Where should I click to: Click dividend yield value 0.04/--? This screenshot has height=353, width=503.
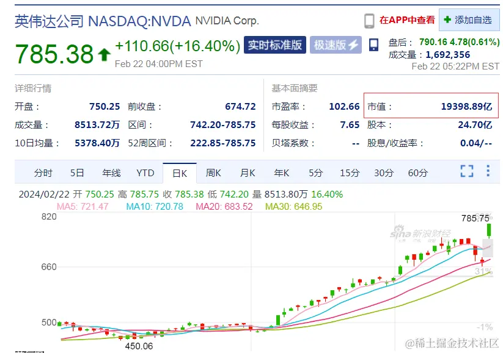476,143
